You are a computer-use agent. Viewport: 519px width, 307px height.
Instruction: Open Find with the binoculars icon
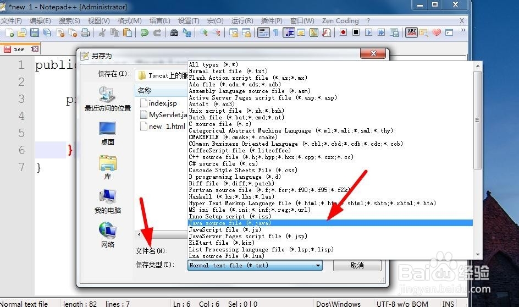[174, 32]
